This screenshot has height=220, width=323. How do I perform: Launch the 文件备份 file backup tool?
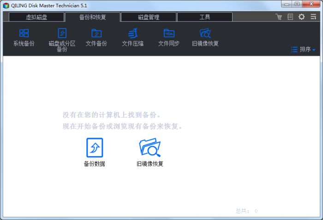96,37
